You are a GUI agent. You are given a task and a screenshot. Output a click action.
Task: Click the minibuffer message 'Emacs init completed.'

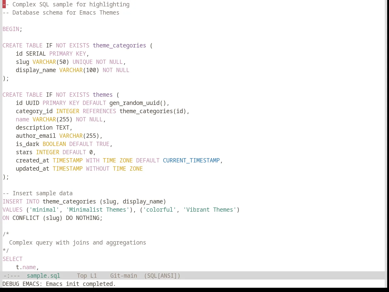[x=81, y=284]
